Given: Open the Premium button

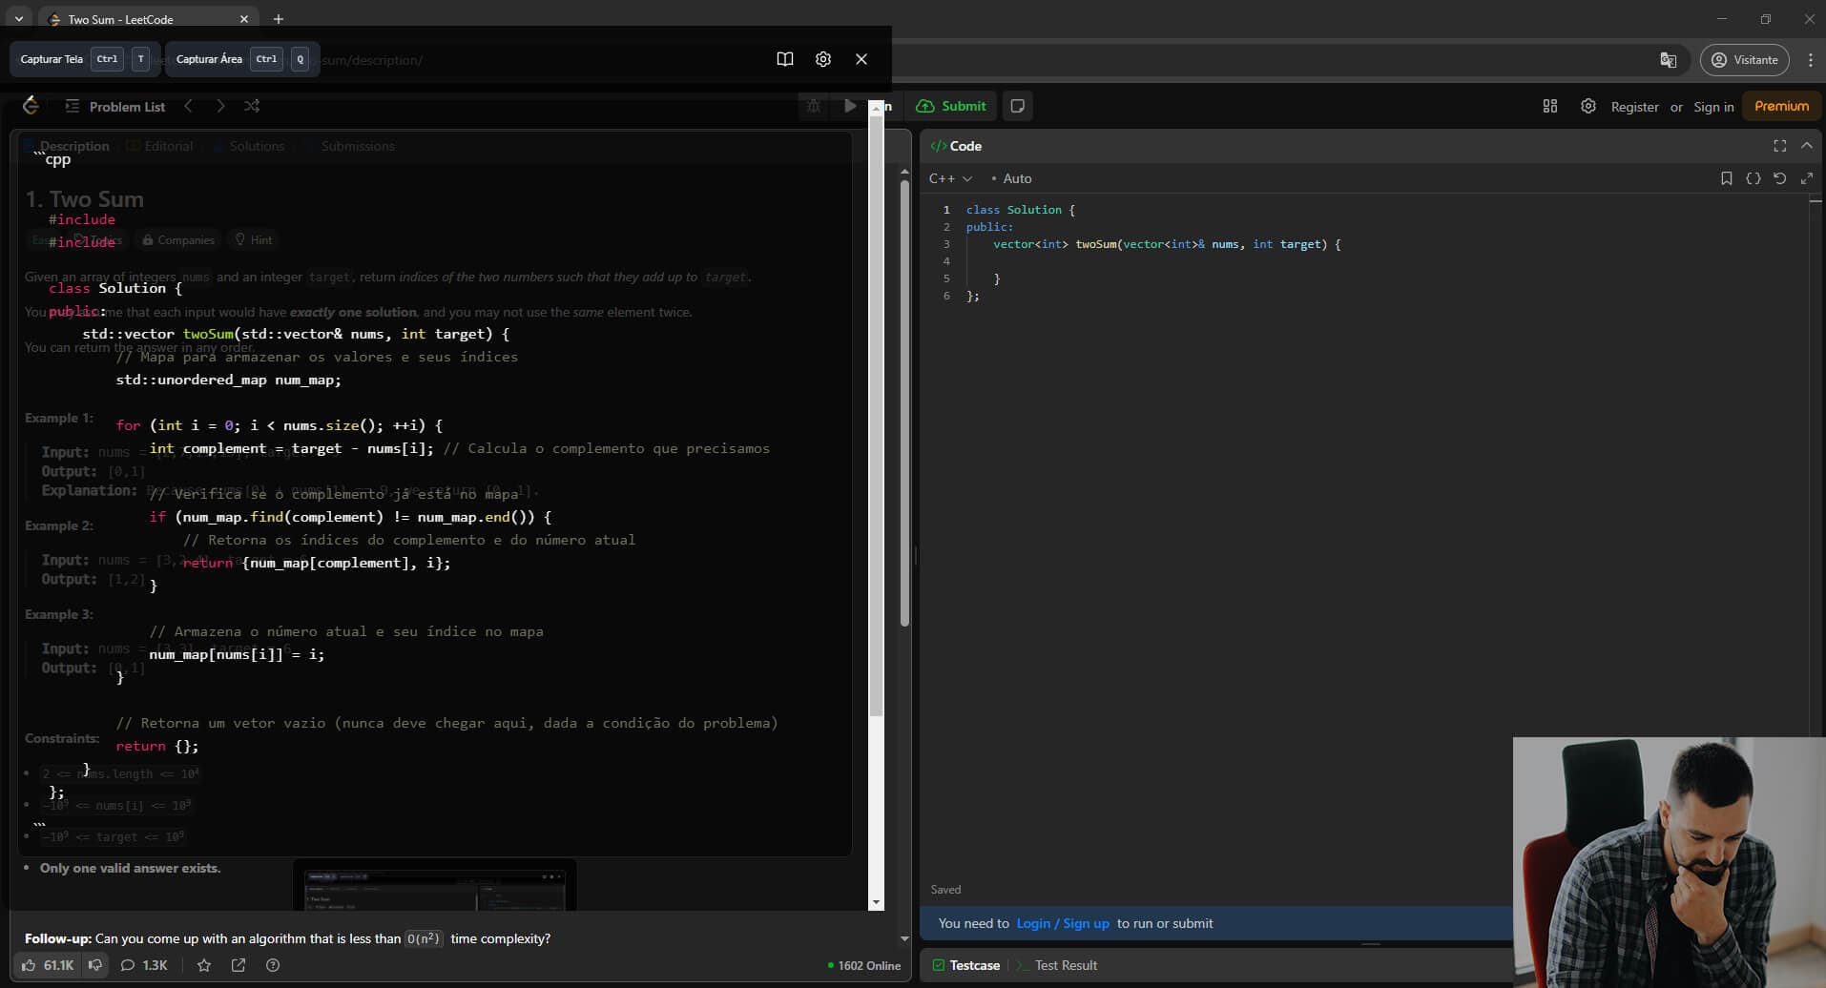Looking at the screenshot, I should [x=1781, y=106].
